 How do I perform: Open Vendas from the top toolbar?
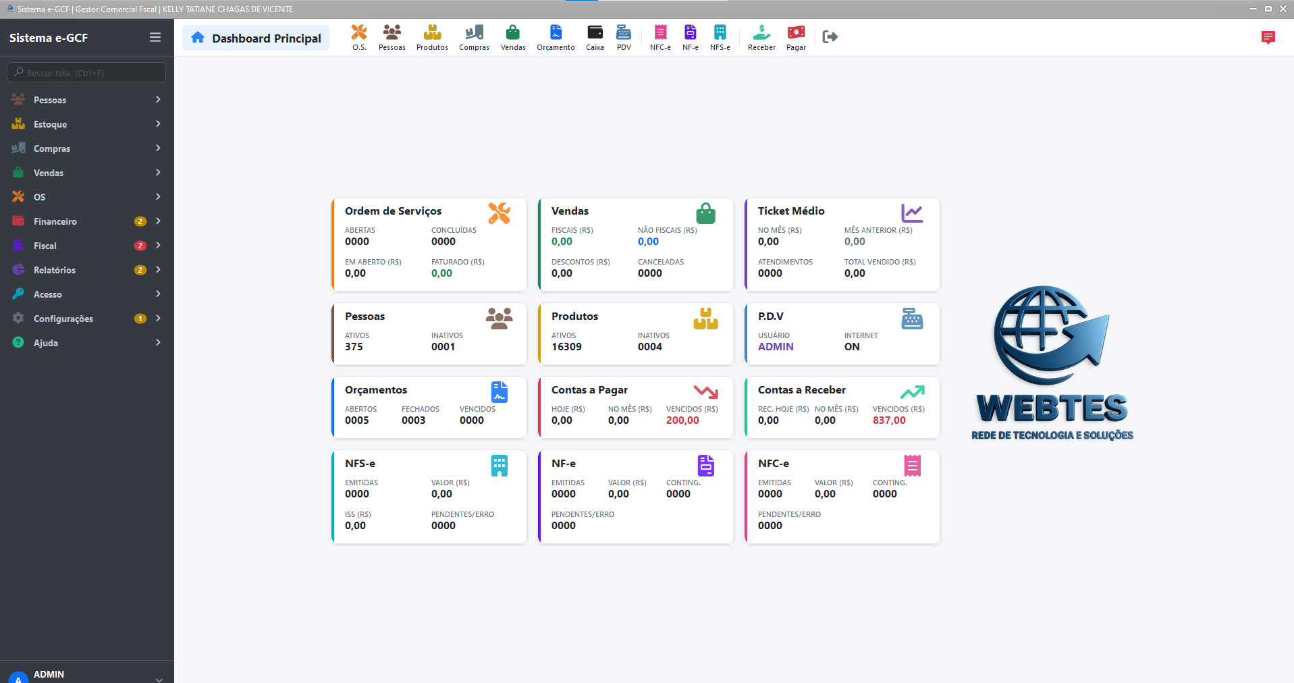513,38
